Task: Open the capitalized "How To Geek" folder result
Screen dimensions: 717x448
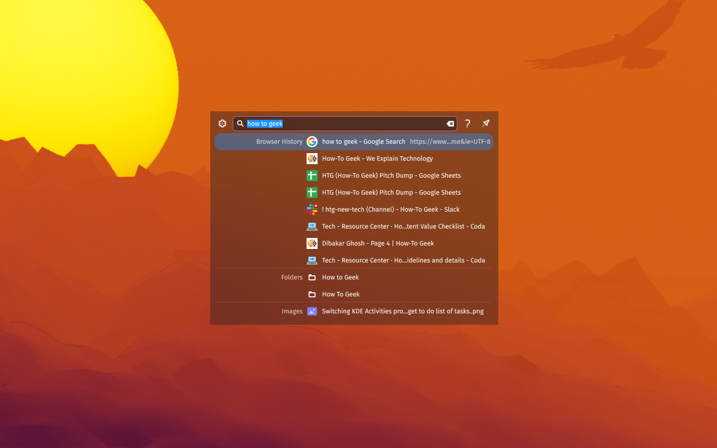Action: [354, 294]
